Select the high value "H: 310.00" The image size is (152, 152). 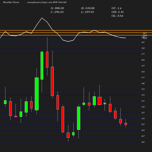pyautogui.click(x=88, y=8)
